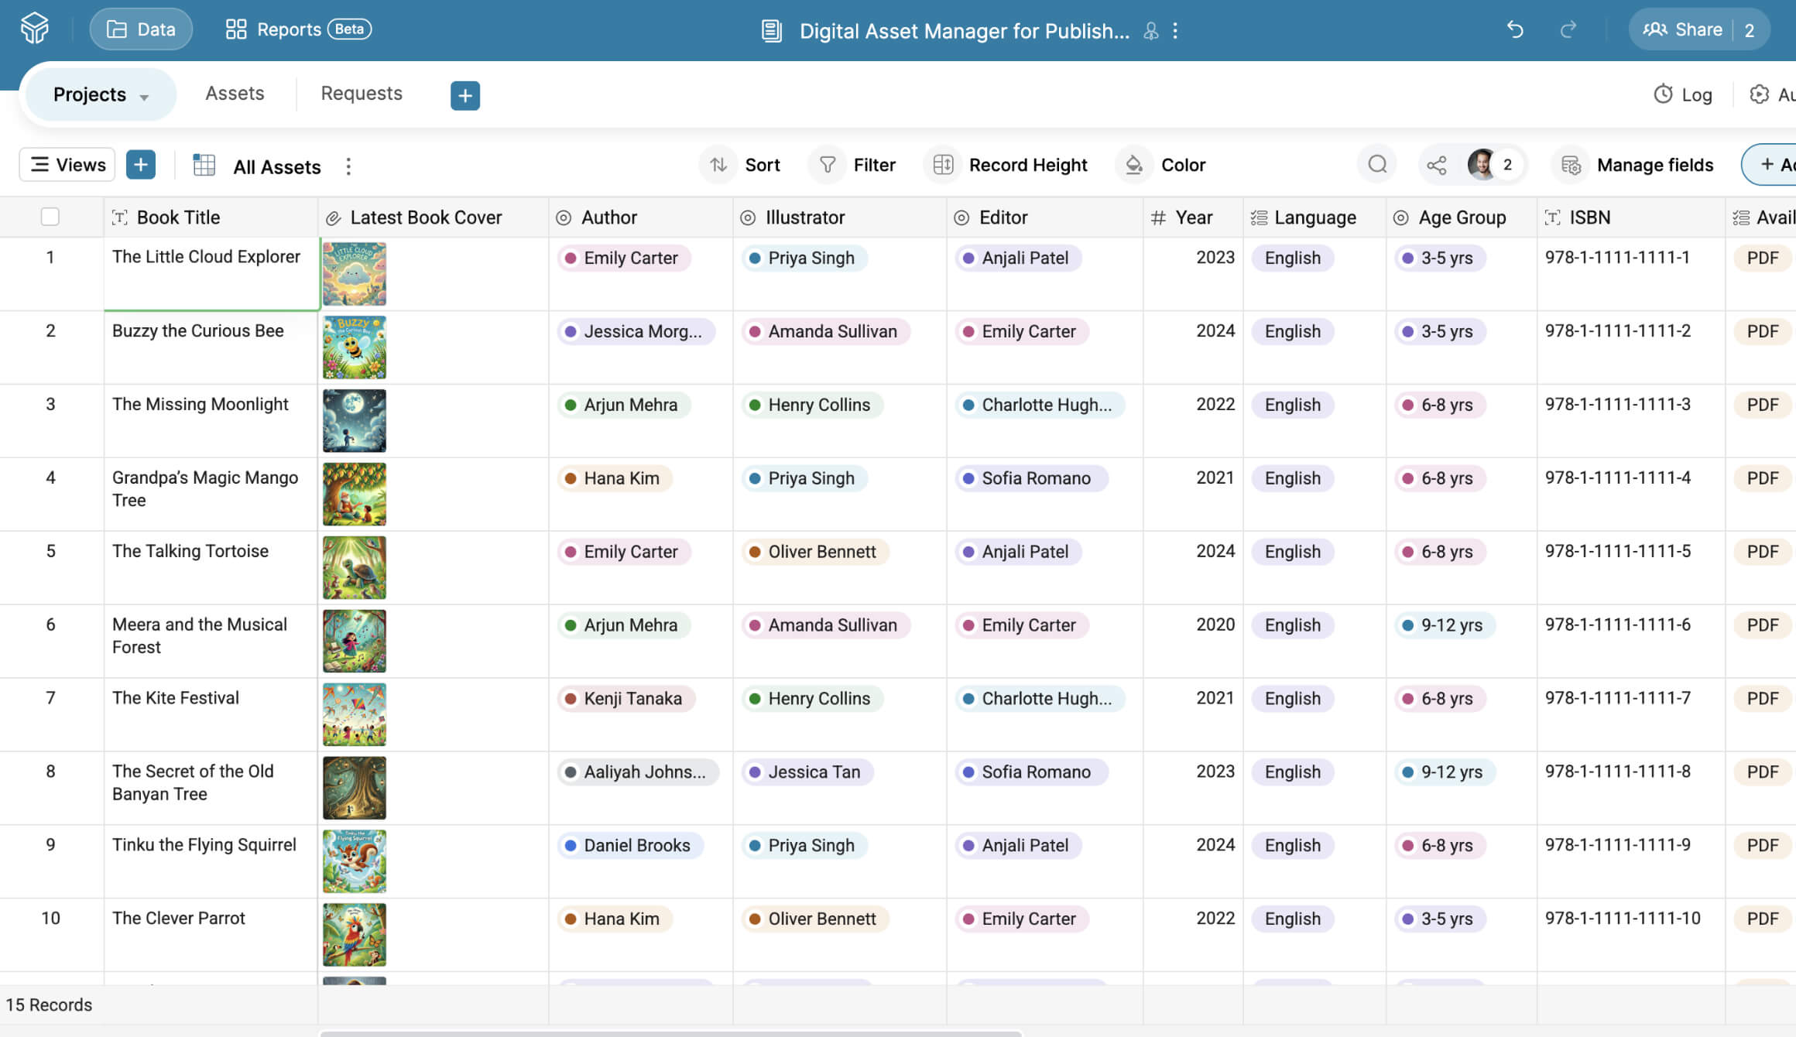Viewport: 1796px width, 1037px height.
Task: Open All Assets view options menu
Action: tap(348, 166)
